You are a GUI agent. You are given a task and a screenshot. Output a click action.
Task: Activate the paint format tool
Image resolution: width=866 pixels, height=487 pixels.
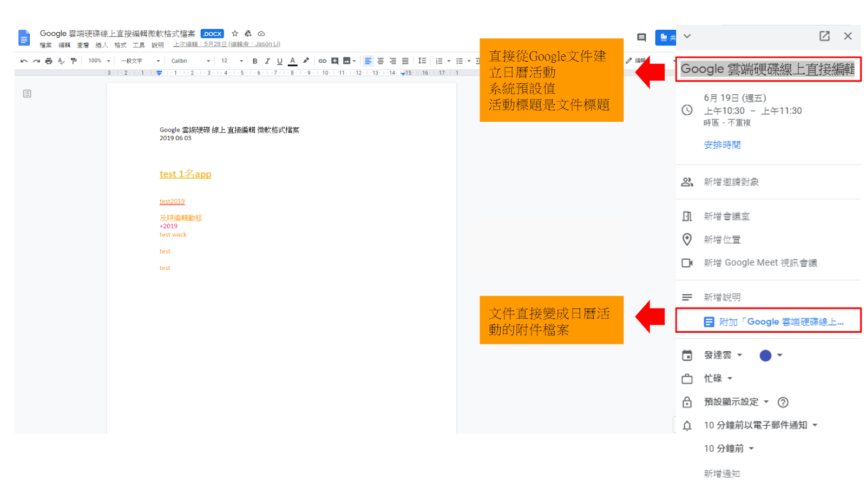[74, 61]
